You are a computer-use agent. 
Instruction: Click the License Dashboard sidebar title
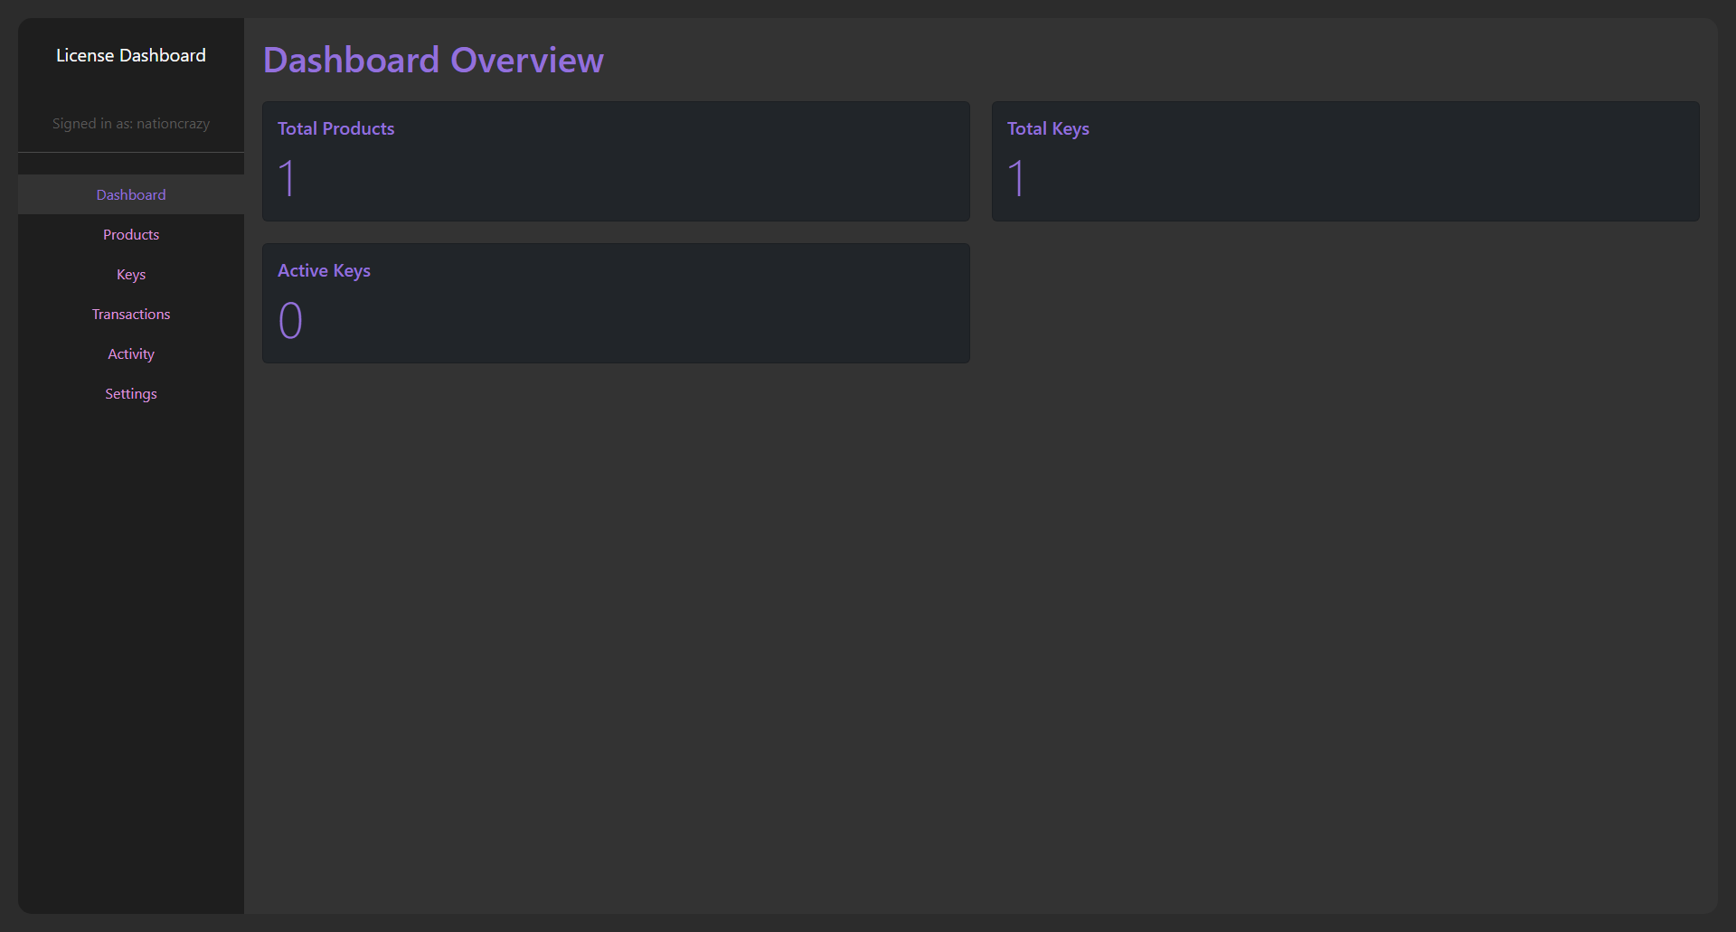131,56
